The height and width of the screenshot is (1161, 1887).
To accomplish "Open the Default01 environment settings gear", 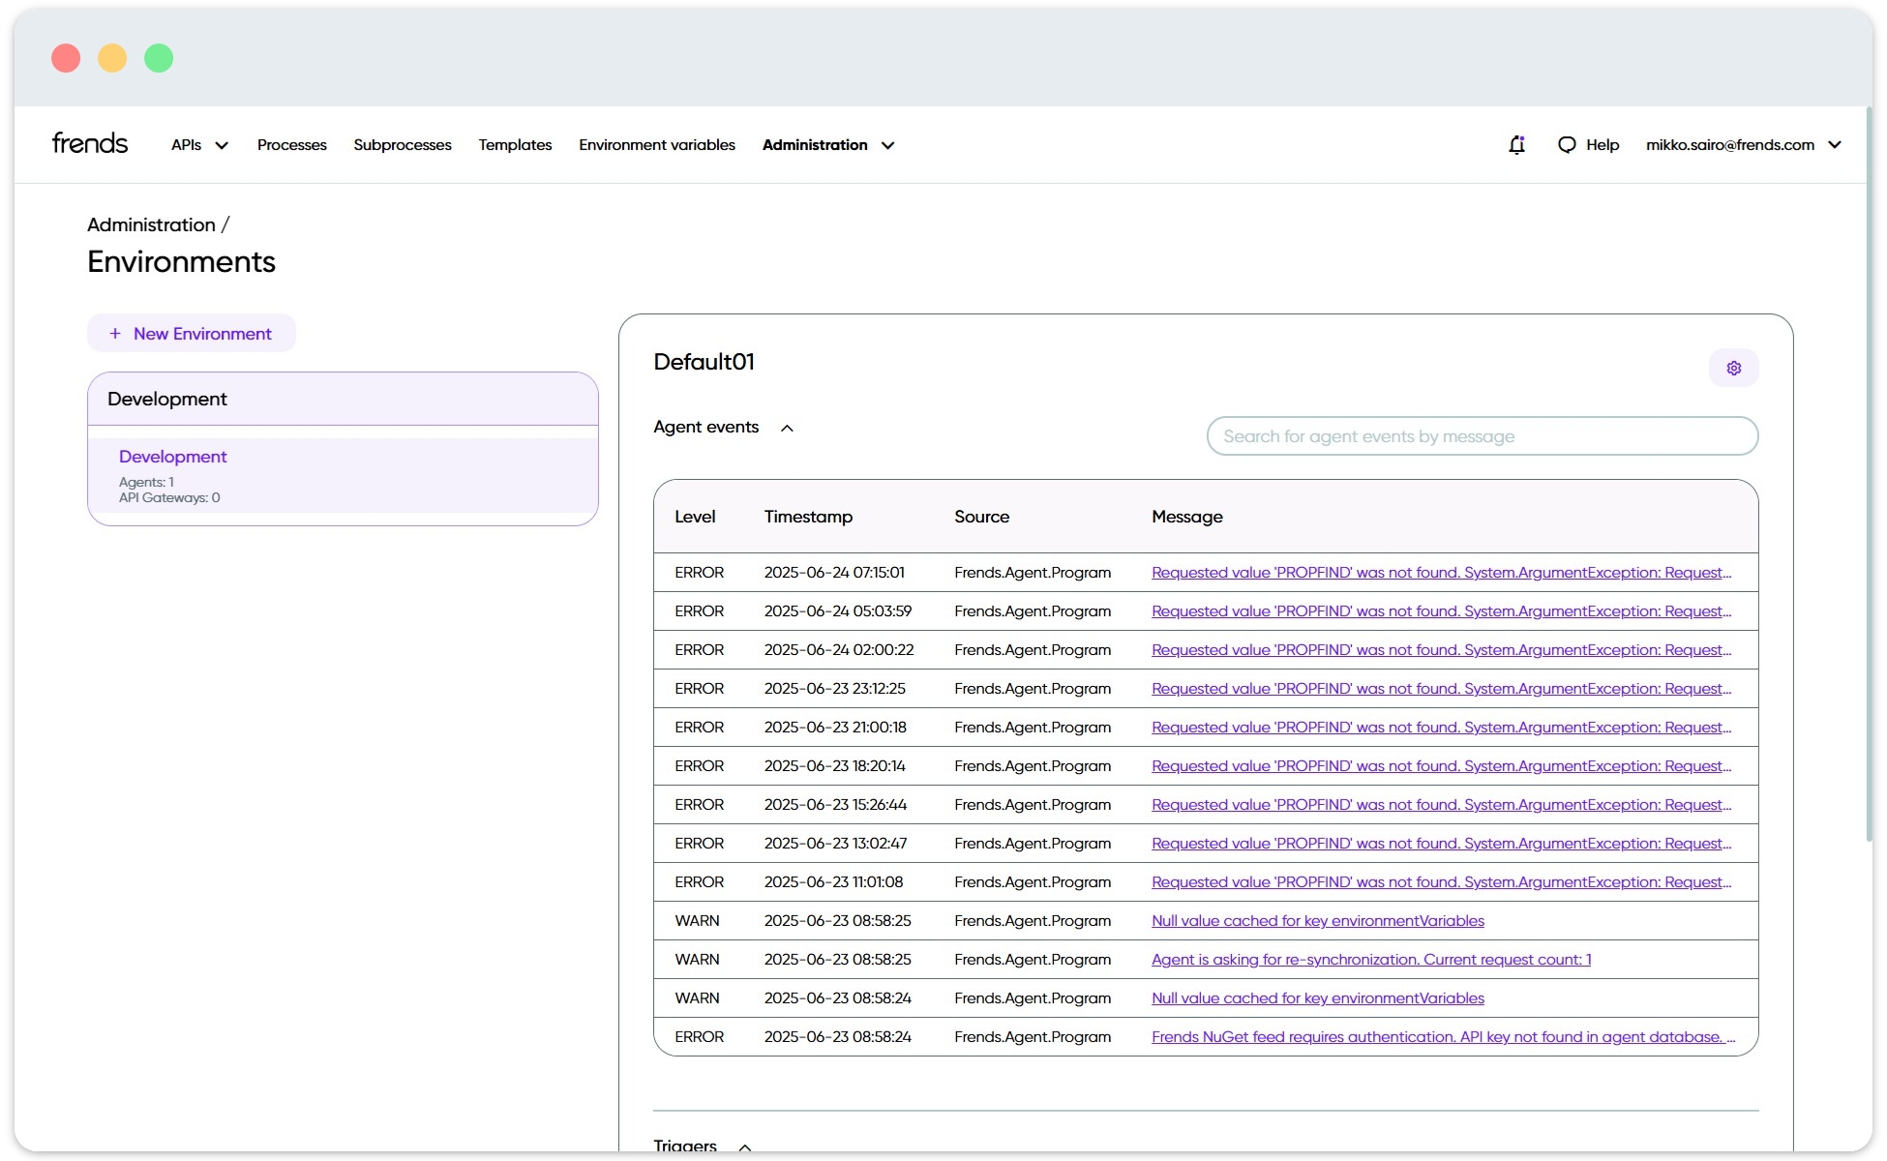I will (1734, 368).
